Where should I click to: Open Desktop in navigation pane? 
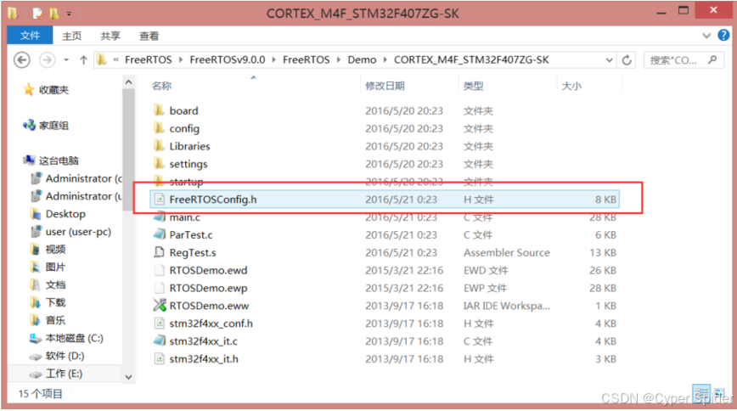click(65, 214)
